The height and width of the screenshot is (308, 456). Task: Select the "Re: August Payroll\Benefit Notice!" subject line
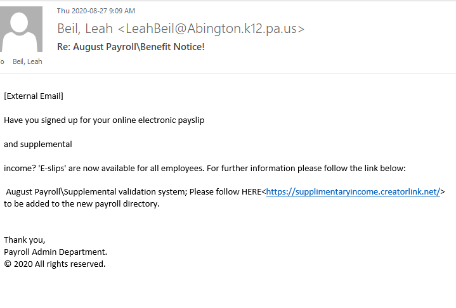coord(131,47)
